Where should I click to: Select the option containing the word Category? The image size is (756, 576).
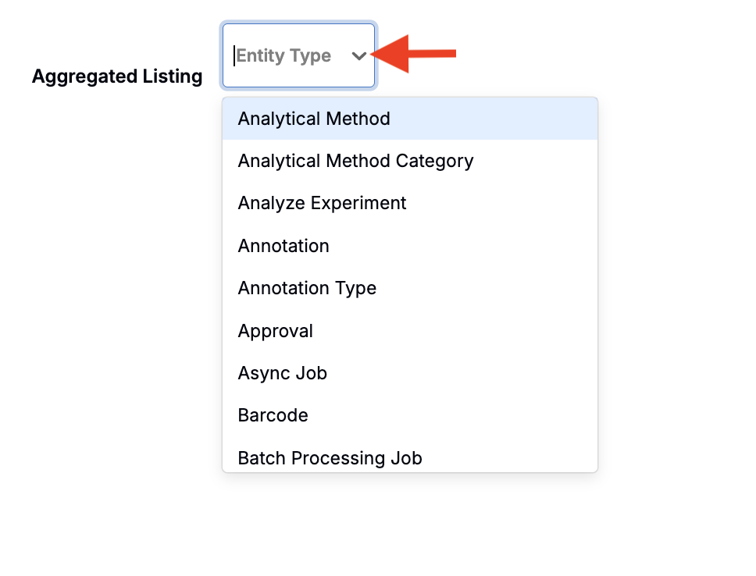pyautogui.click(x=410, y=161)
